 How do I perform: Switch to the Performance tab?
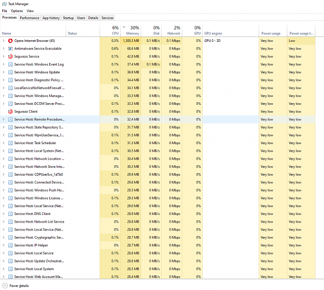tap(29, 18)
